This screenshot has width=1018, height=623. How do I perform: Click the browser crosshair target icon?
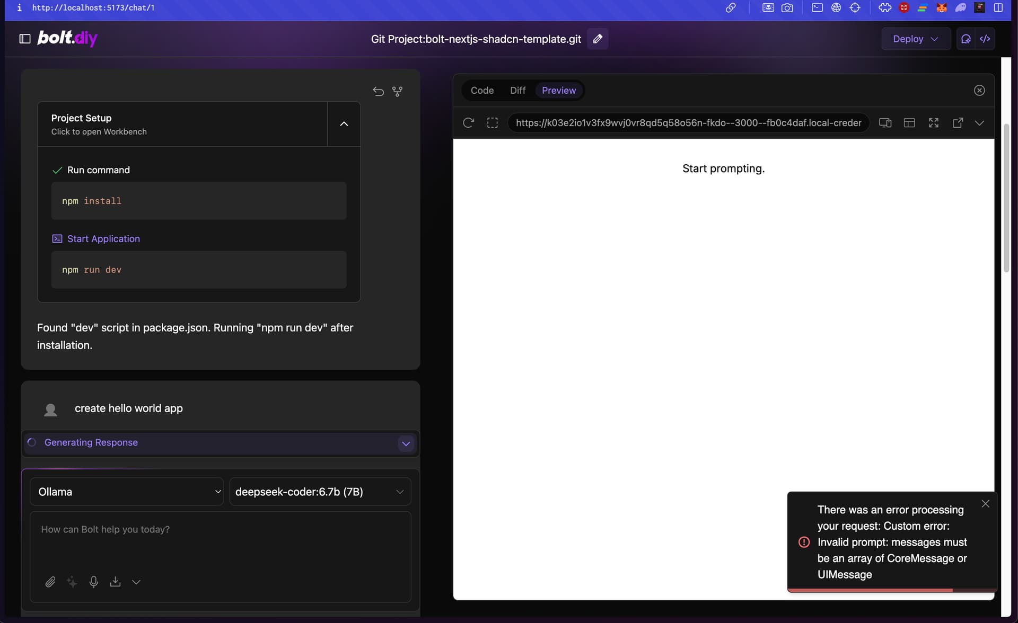(x=855, y=7)
